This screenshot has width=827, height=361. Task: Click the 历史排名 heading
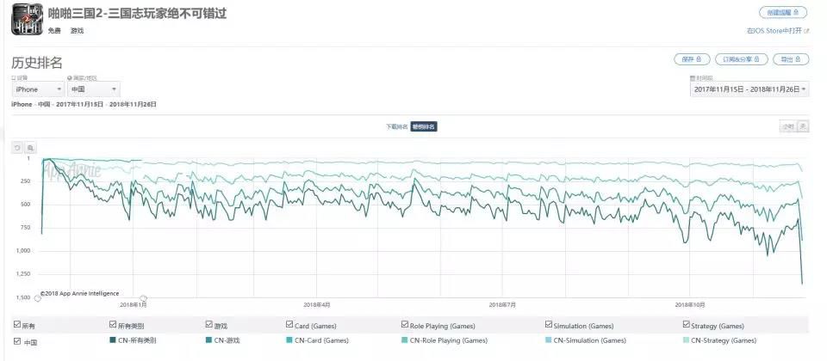click(37, 63)
